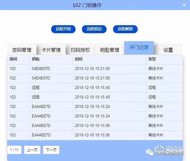Go to next page with 下一页
Viewport: 190px width, 161px height.
51,150
